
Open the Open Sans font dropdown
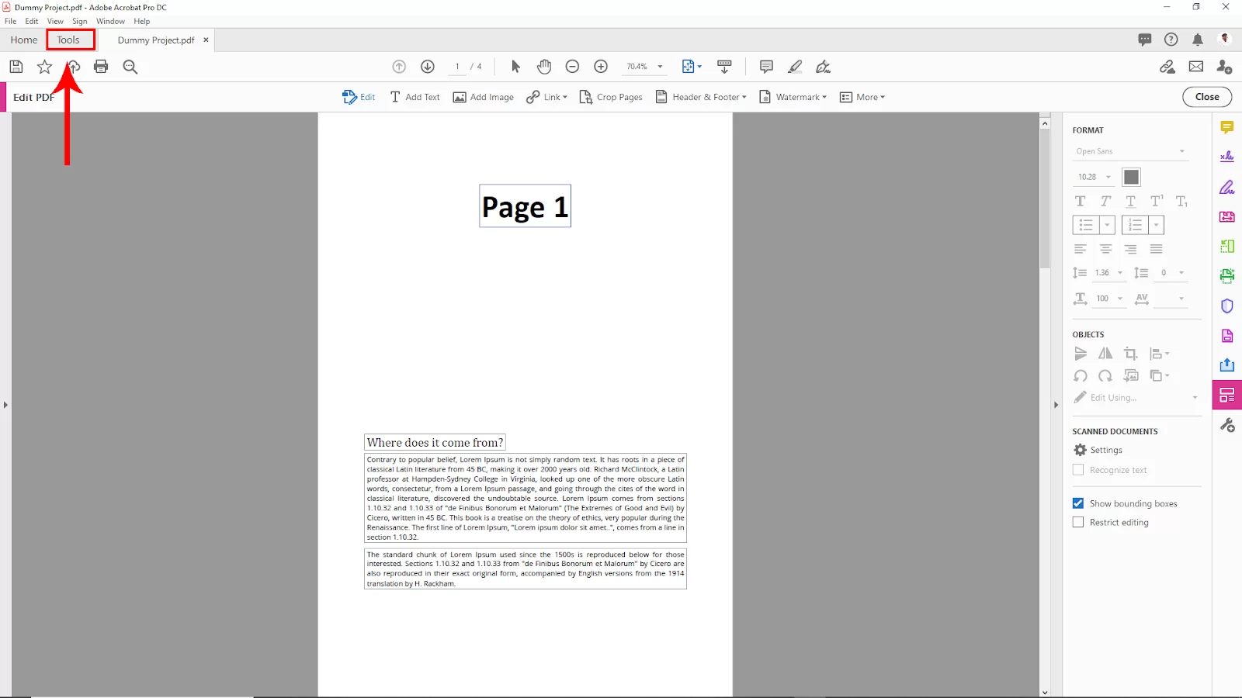coord(1130,151)
